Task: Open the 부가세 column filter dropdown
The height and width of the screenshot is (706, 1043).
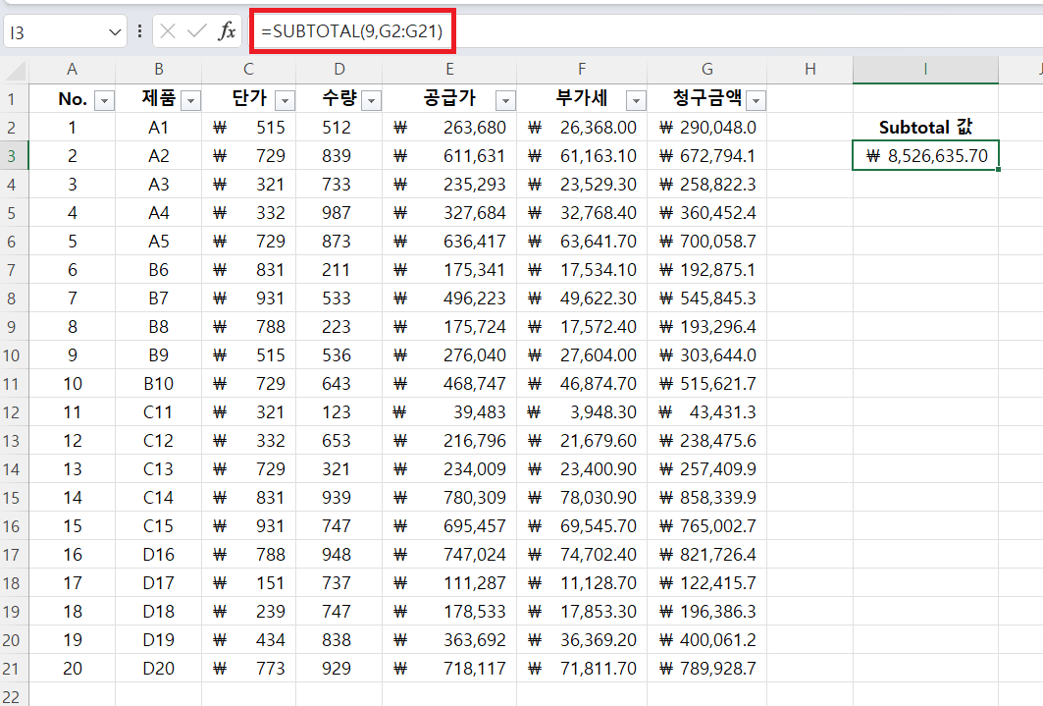Action: click(637, 100)
